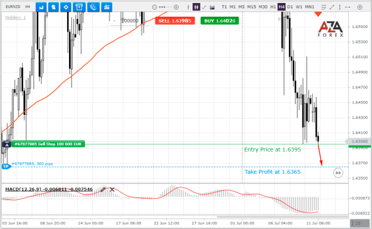The height and width of the screenshot is (229, 372).
Task: Click the SELL 1.63985 button
Action: 175,21
